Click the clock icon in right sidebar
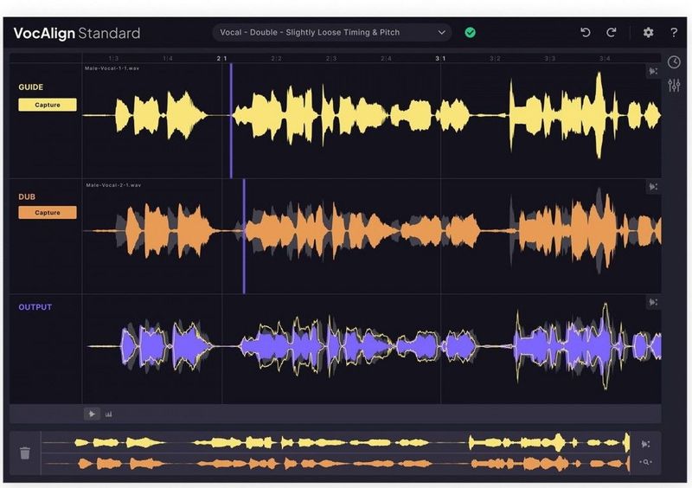692x488 pixels. (674, 62)
